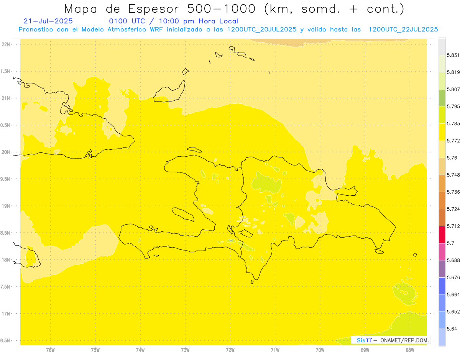The width and height of the screenshot is (460, 355).
Task: Click the legend value 5.688
Action: click(453, 260)
